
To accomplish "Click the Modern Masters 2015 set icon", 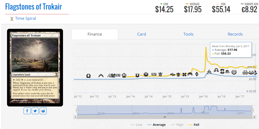I will [x=184, y=74].
